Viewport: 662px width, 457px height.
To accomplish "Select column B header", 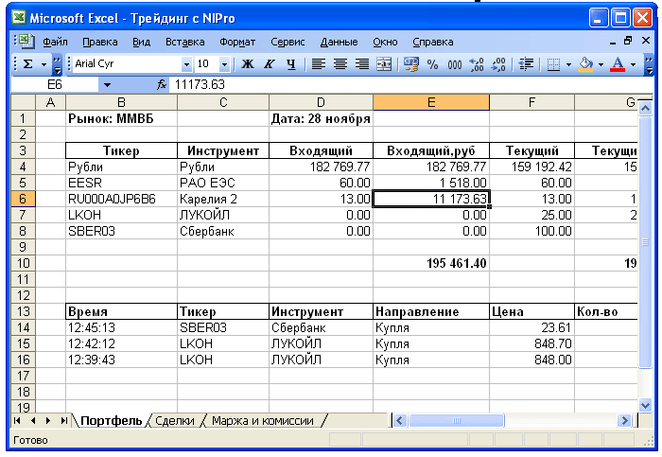I will (122, 102).
